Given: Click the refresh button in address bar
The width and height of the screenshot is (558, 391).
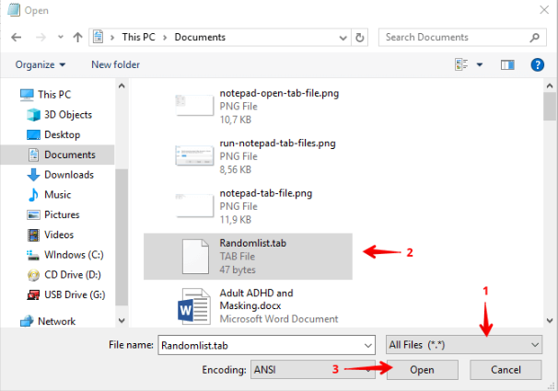Looking at the screenshot, I should (x=360, y=38).
